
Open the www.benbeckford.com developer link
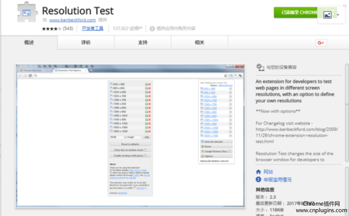coord(72,20)
